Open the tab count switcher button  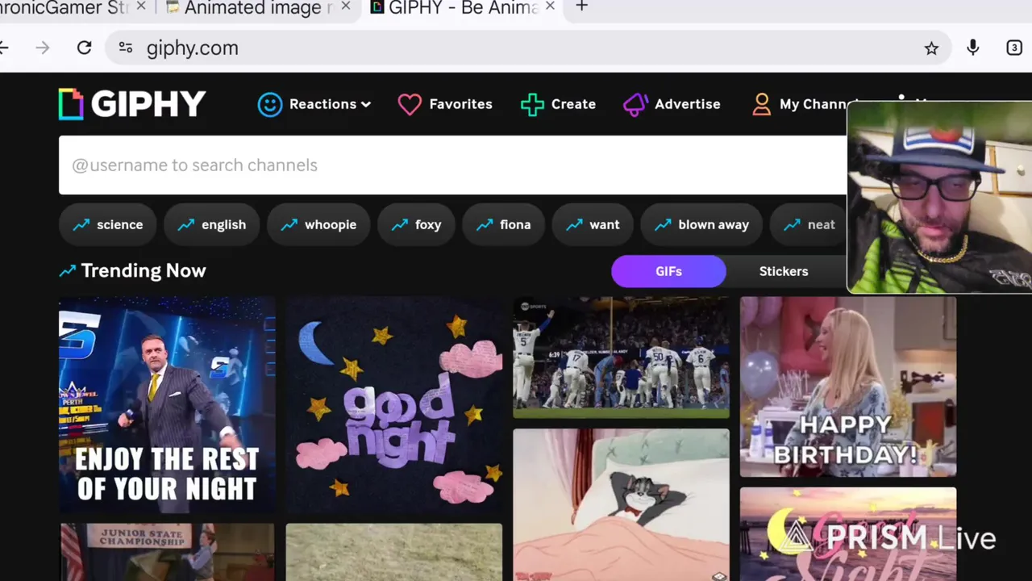pos(1014,48)
